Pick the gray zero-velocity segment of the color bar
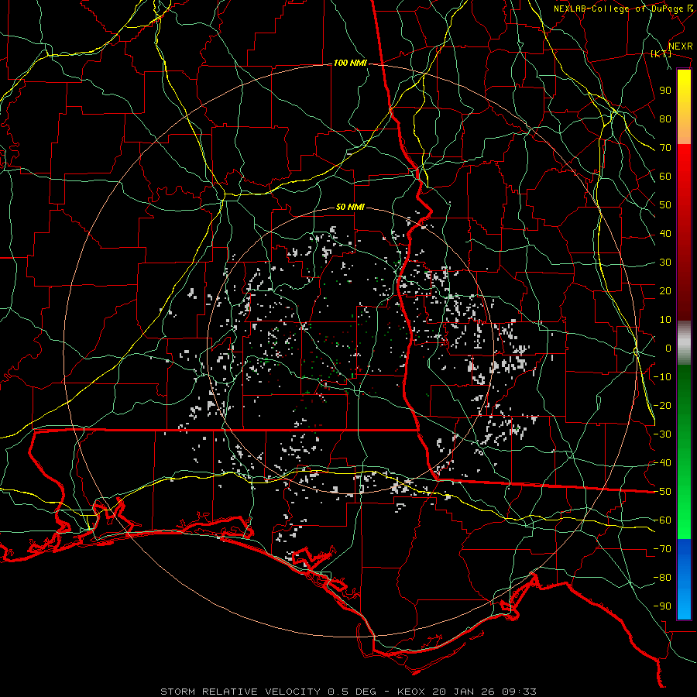 point(684,343)
